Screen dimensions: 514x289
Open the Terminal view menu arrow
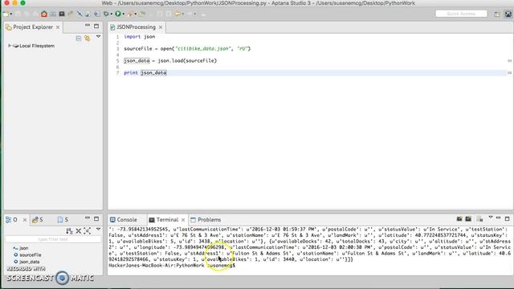(491, 218)
